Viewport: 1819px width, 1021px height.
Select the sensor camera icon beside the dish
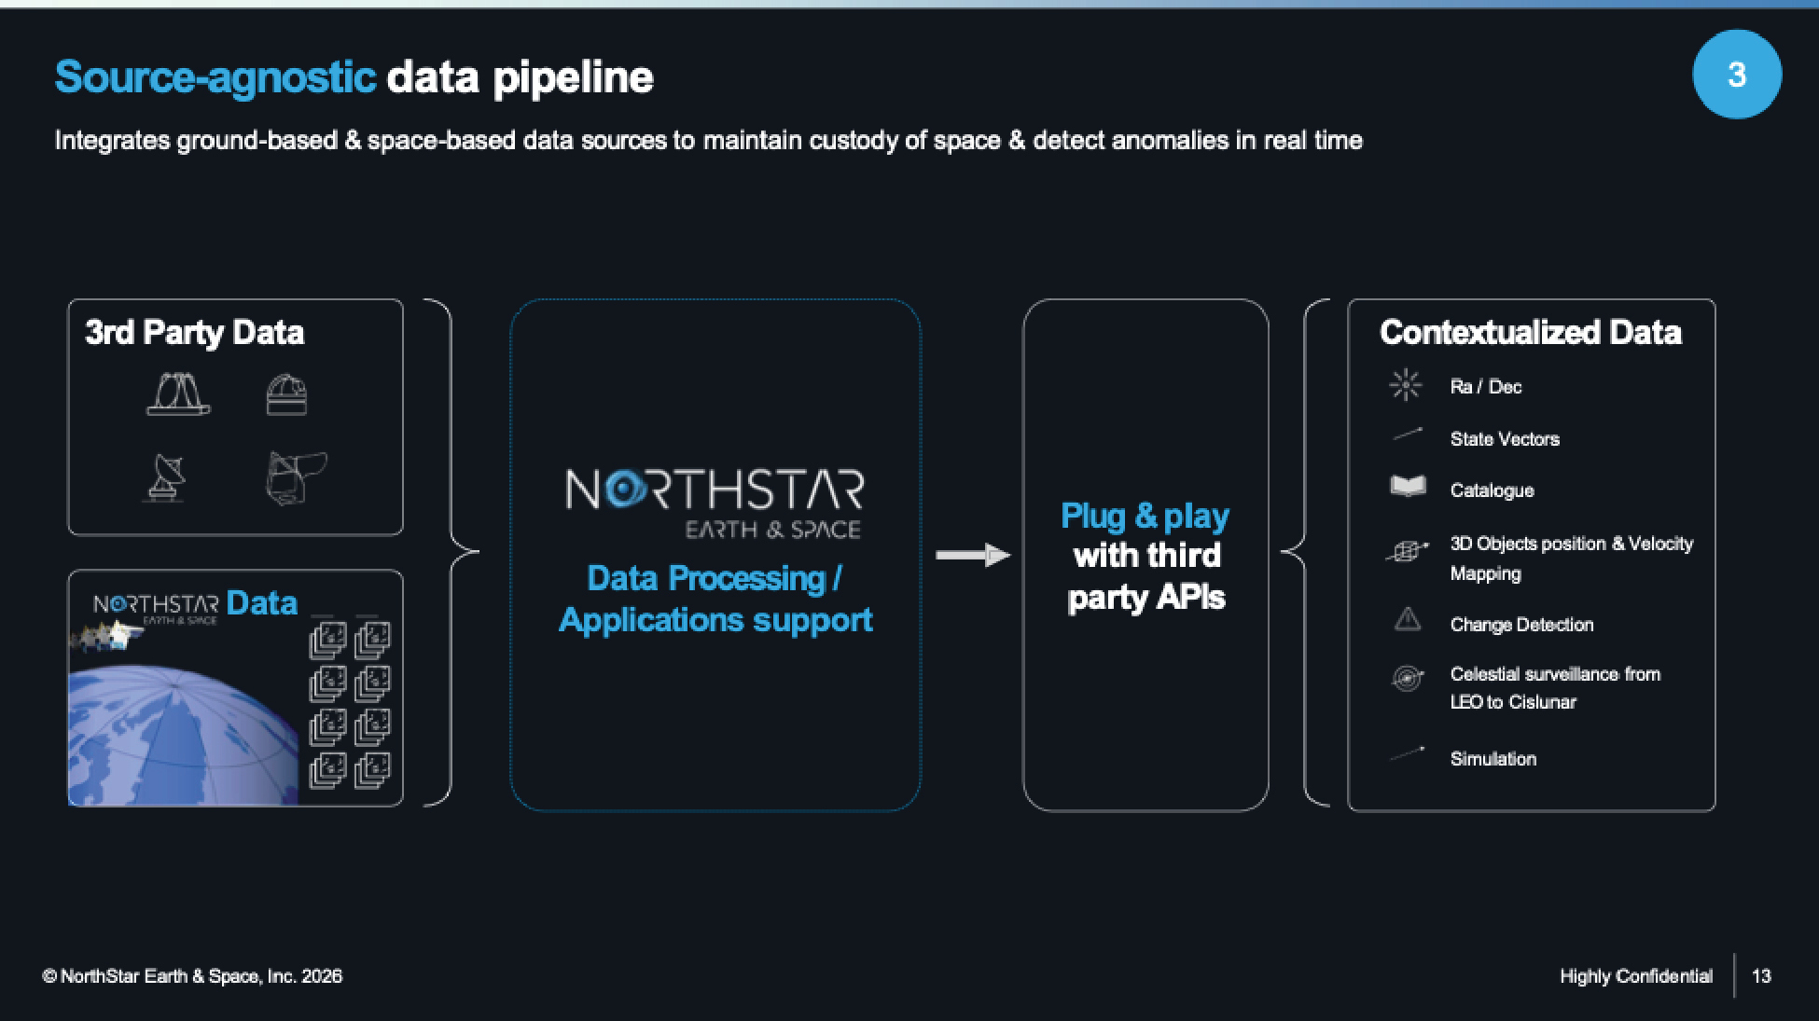pos(297,477)
